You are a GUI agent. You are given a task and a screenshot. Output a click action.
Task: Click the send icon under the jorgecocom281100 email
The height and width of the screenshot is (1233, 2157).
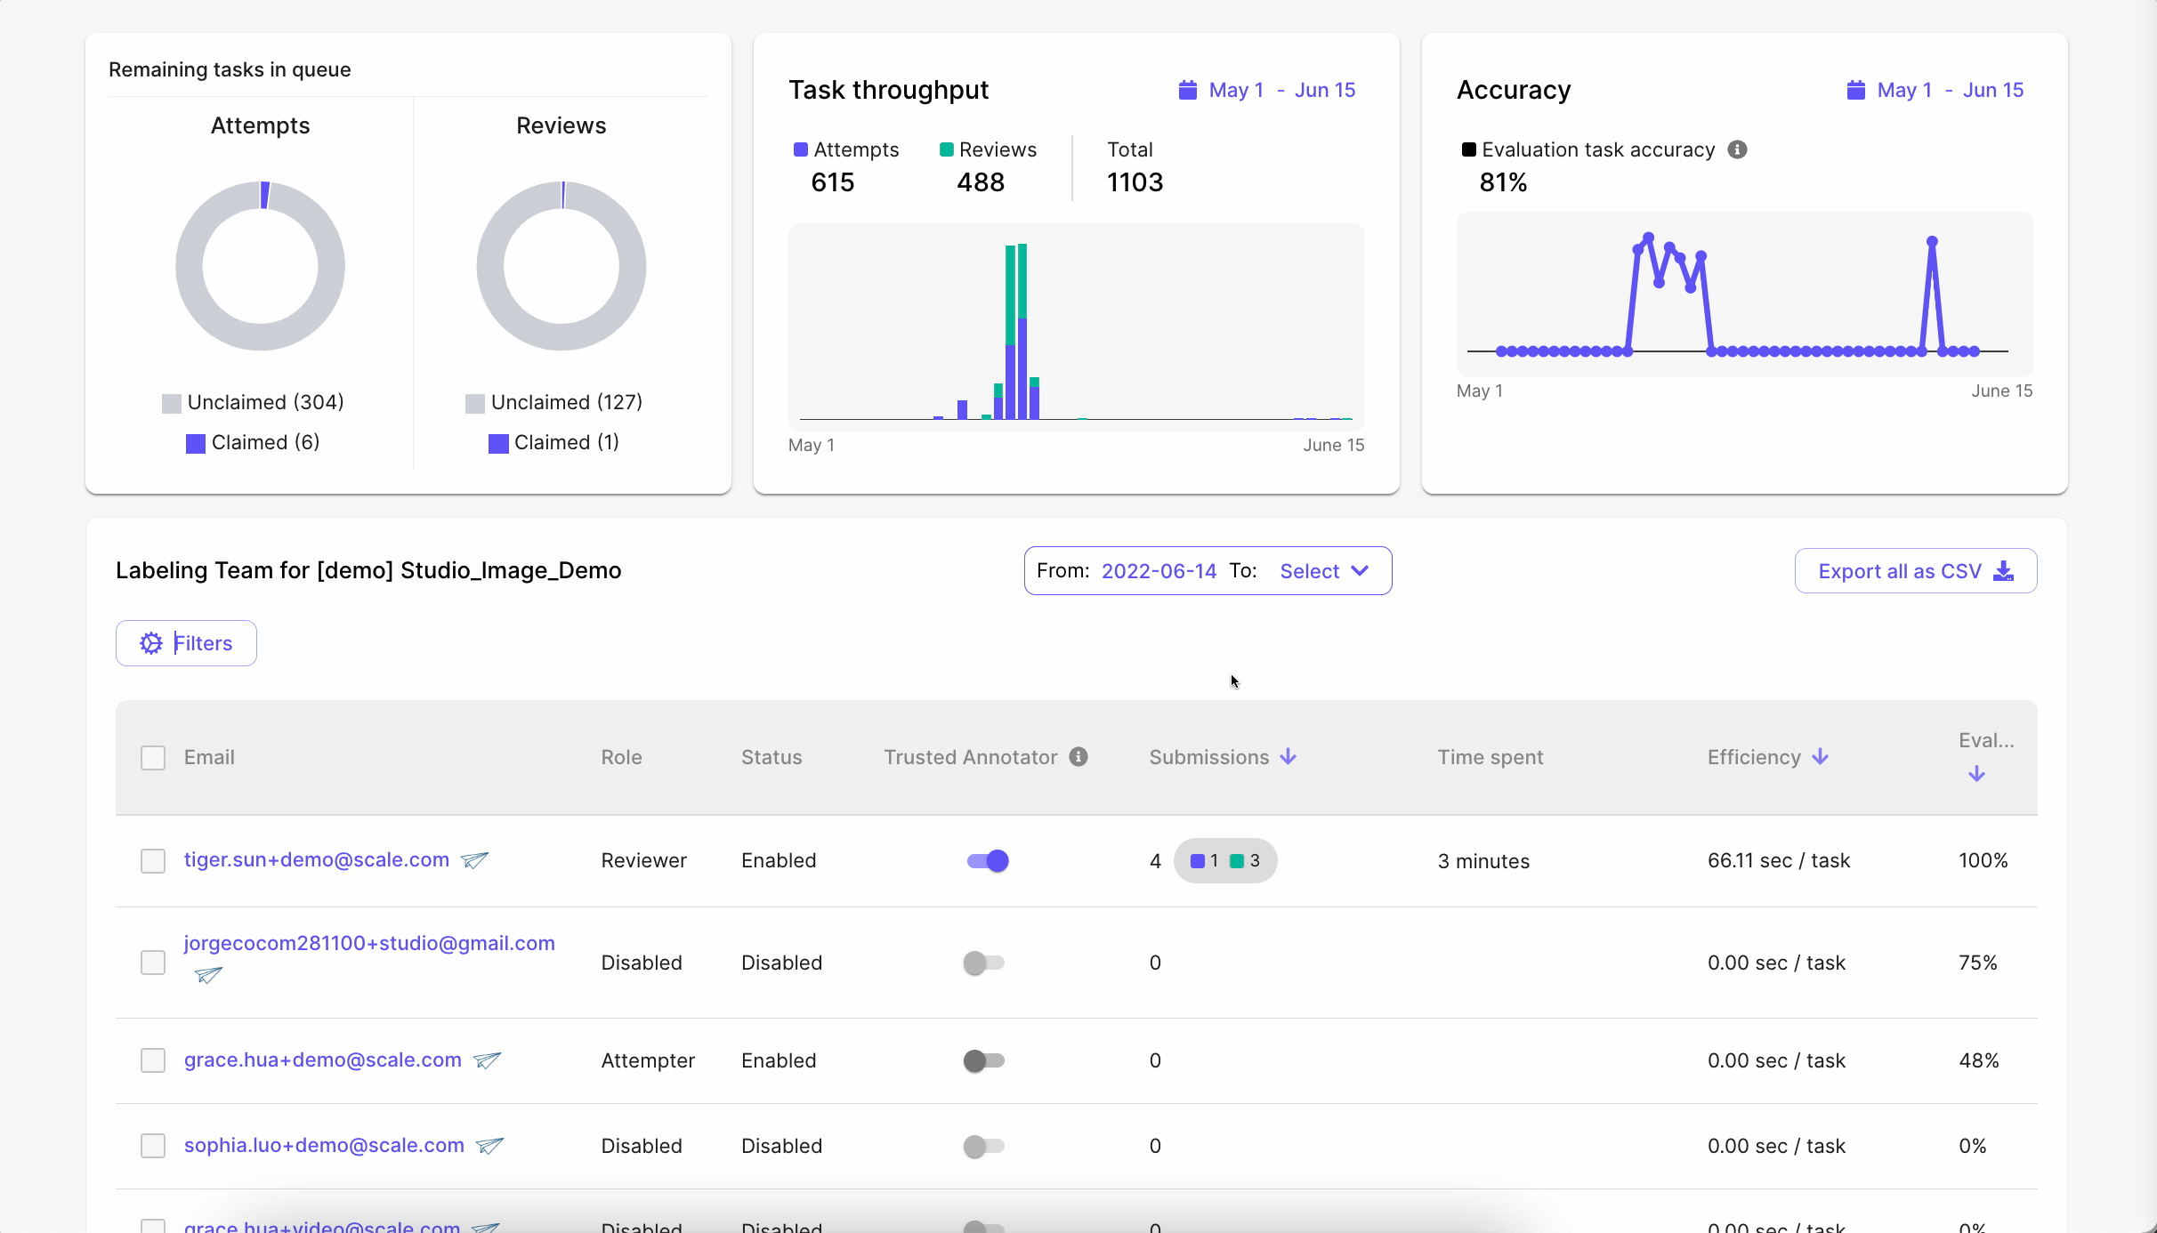point(208,975)
